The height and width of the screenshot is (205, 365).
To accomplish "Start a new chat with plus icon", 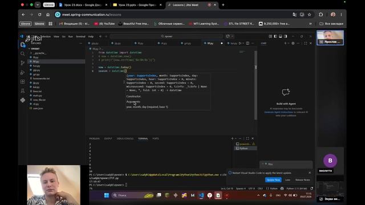I will click(285, 43).
